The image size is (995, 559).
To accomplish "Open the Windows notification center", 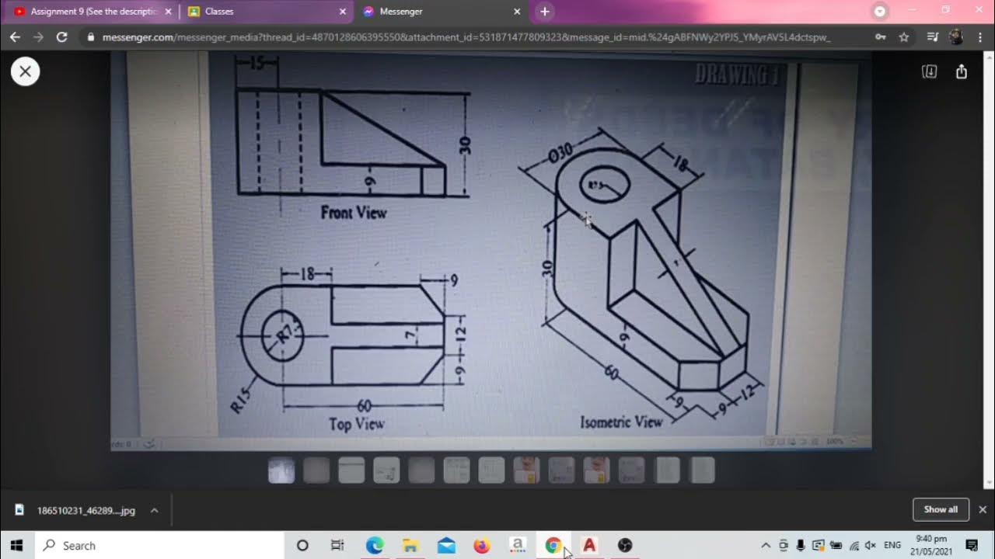I will [972, 546].
